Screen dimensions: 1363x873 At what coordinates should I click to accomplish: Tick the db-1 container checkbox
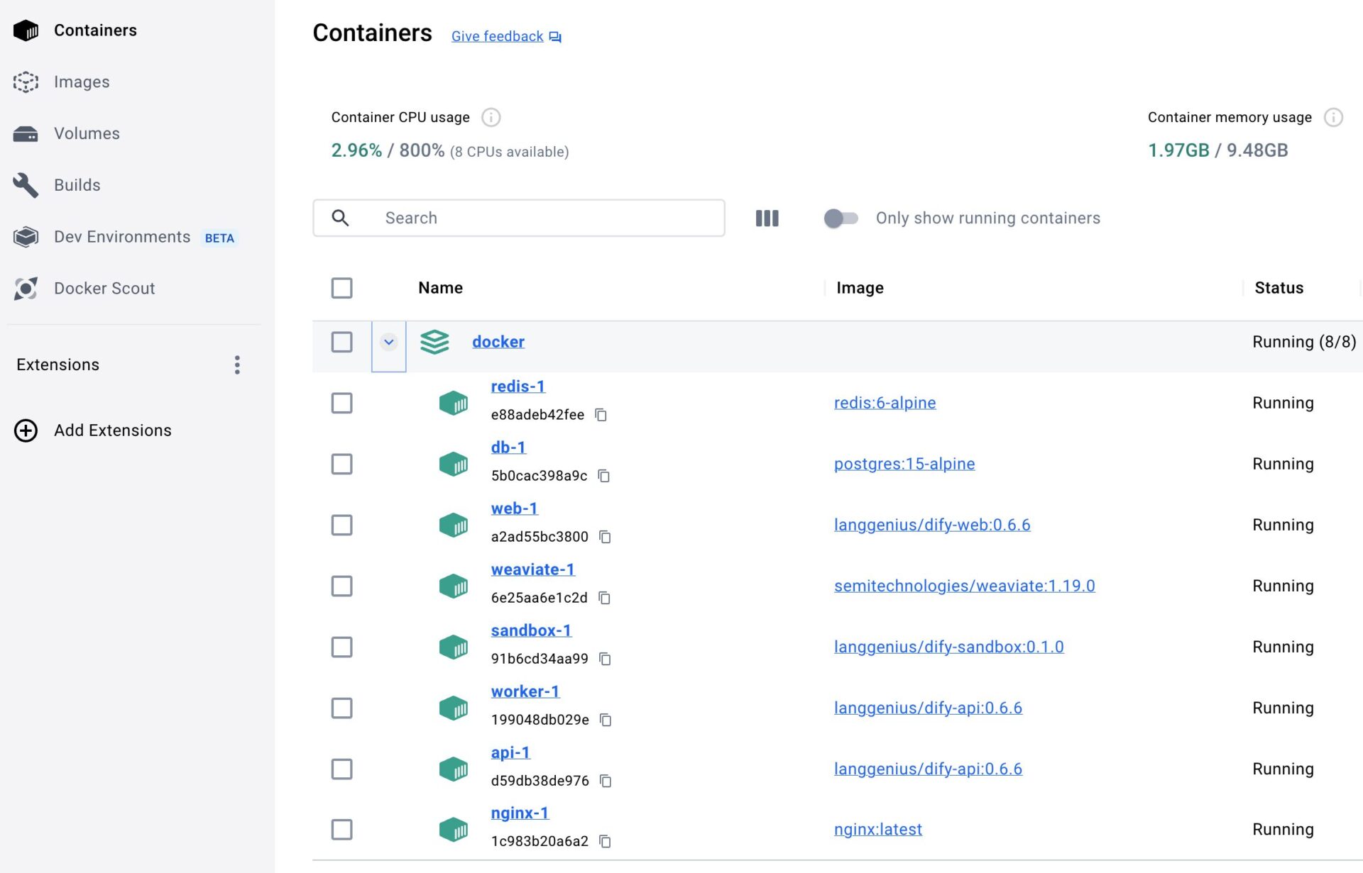pos(341,464)
